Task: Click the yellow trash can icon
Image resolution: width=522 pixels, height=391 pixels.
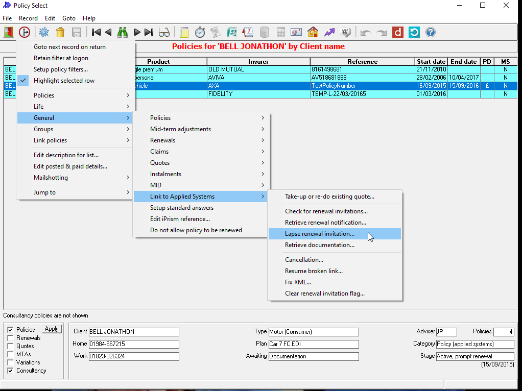Action: coord(60,32)
